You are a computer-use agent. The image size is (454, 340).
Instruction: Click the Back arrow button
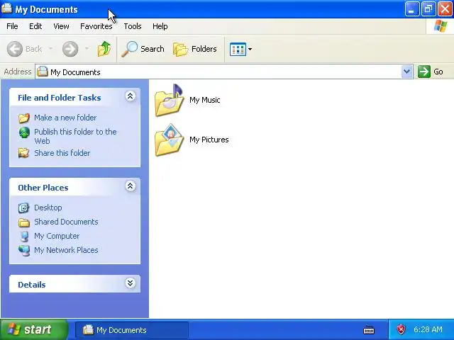pos(14,49)
